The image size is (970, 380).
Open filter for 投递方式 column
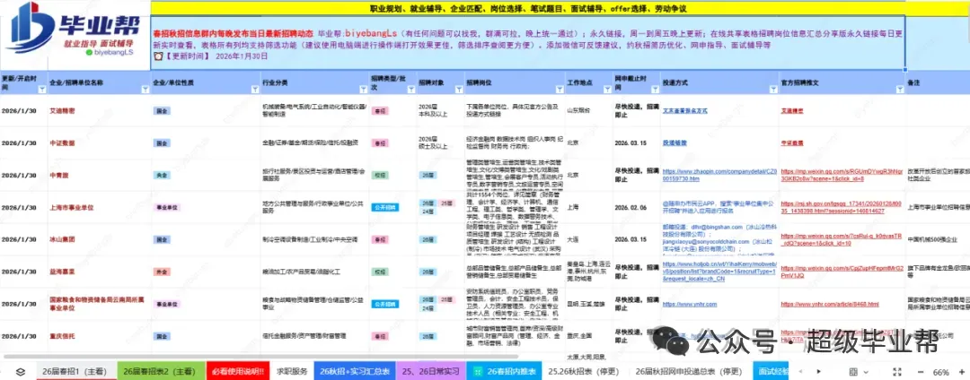click(x=772, y=90)
